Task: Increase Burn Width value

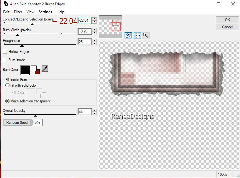Action: tap(94, 30)
